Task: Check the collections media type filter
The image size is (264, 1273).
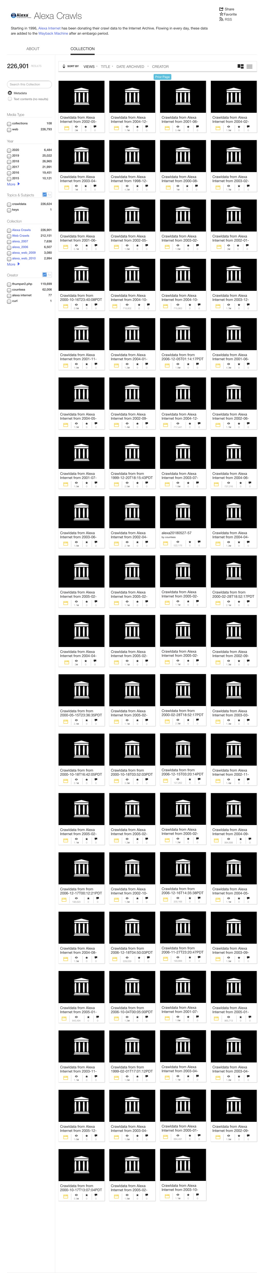Action: click(x=9, y=124)
